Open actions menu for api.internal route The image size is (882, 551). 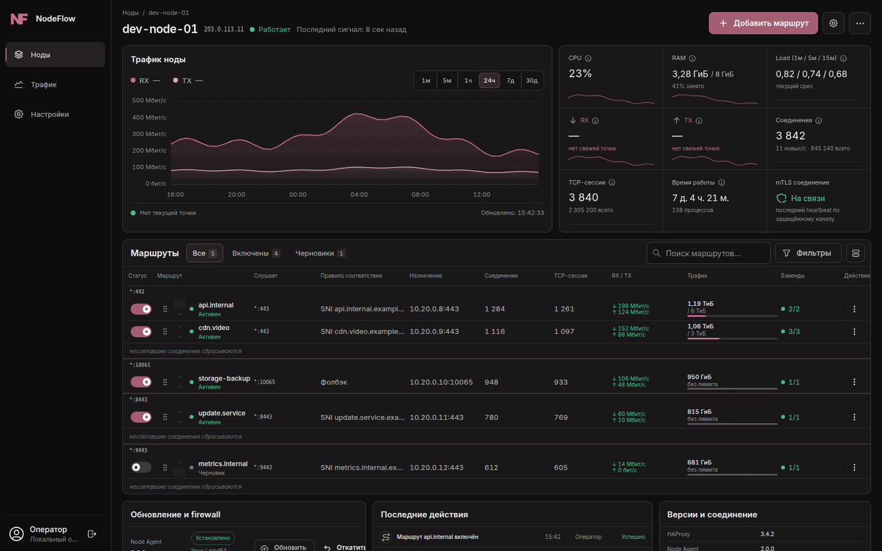click(854, 309)
